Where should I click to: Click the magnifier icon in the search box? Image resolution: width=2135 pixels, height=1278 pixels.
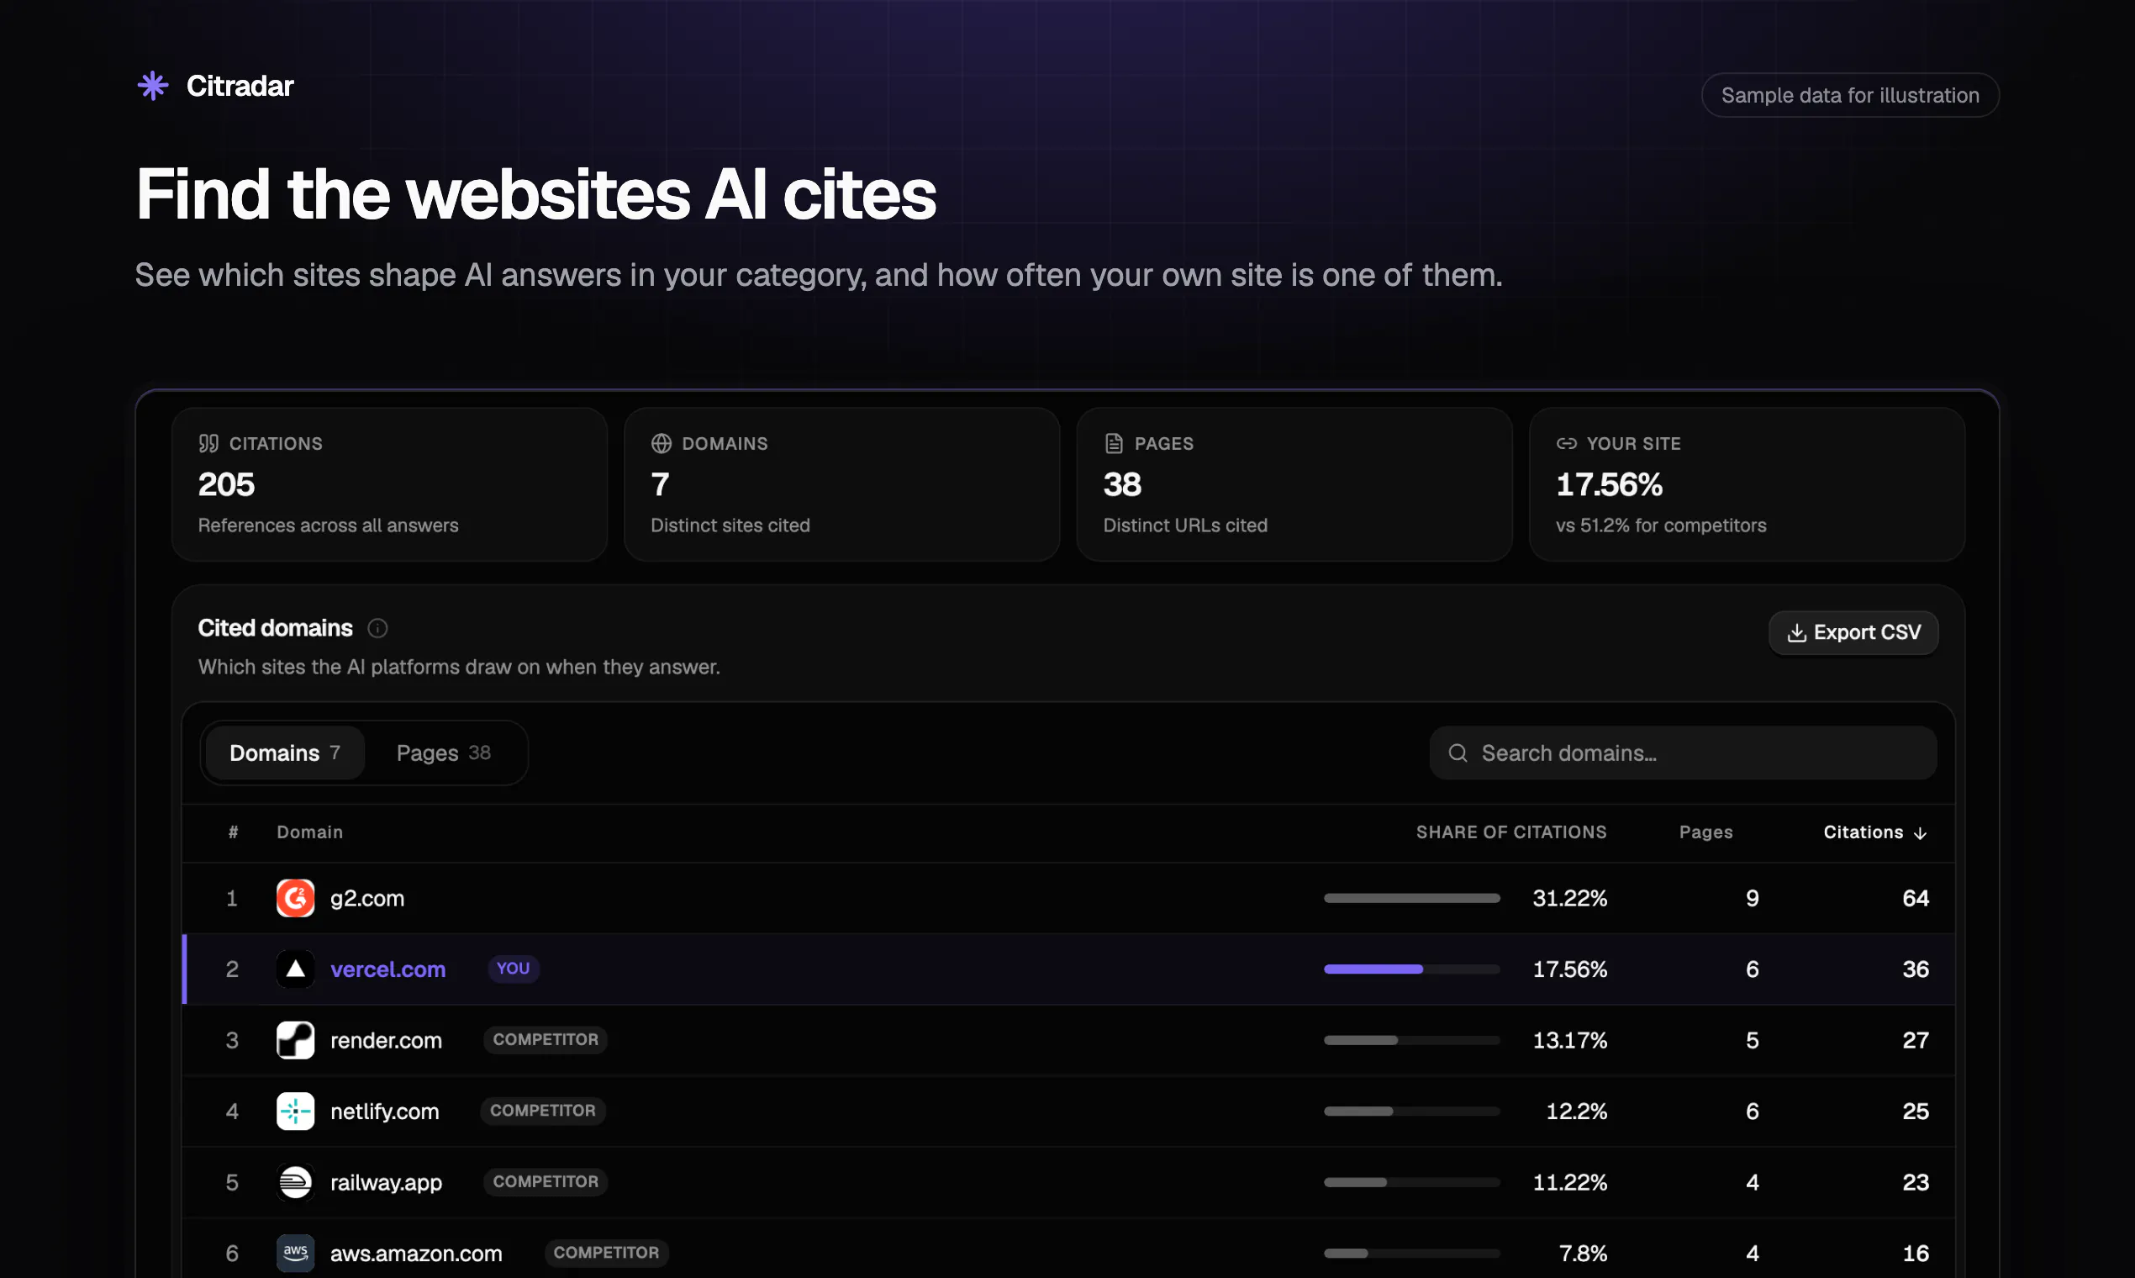click(x=1458, y=753)
